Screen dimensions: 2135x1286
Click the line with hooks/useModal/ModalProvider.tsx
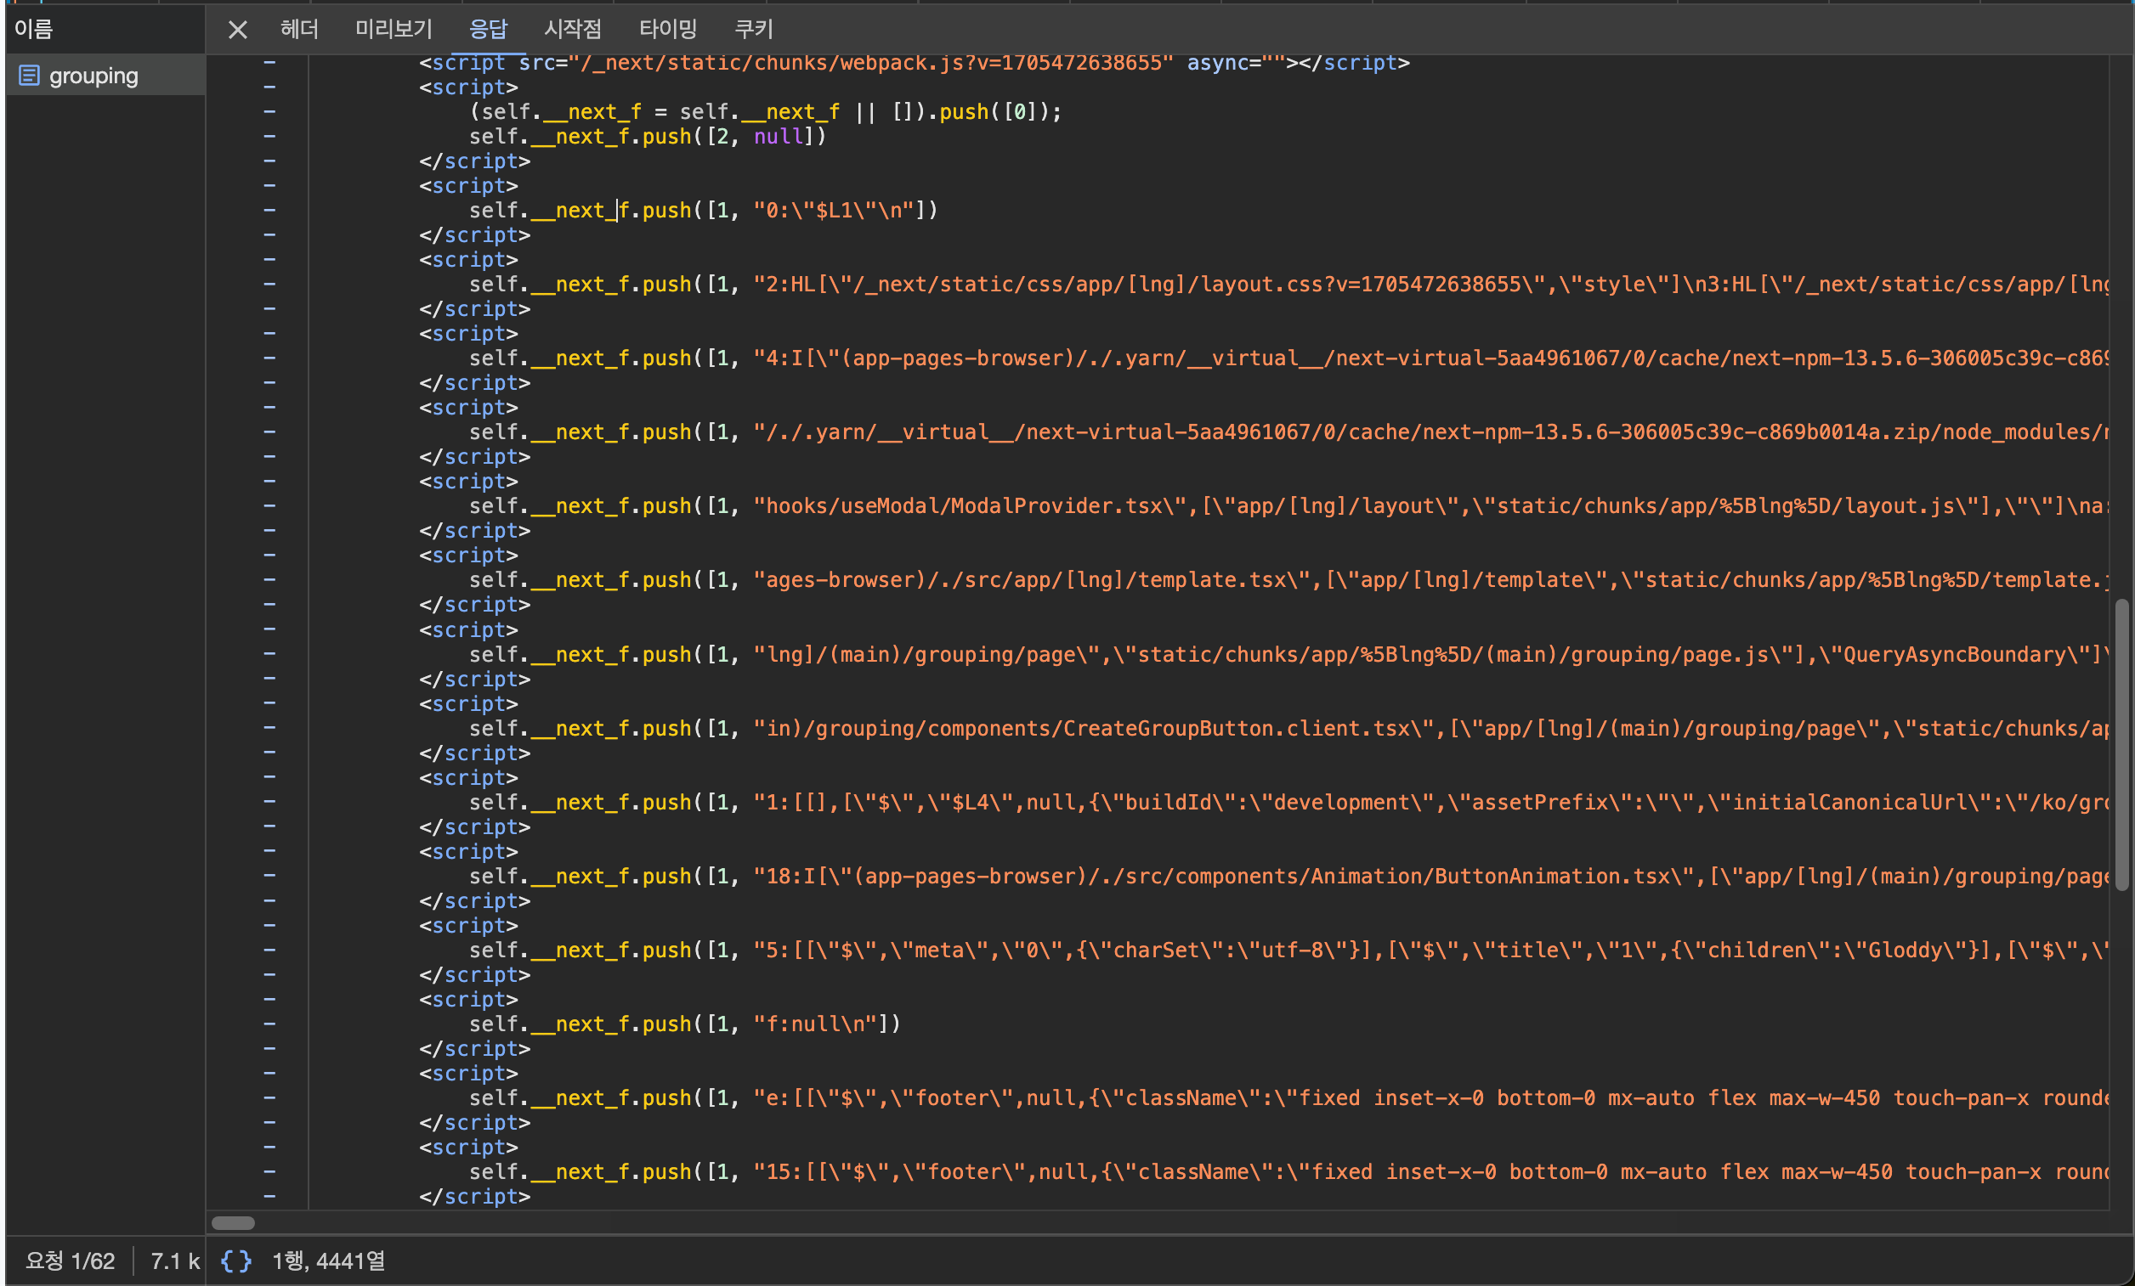click(x=1289, y=505)
